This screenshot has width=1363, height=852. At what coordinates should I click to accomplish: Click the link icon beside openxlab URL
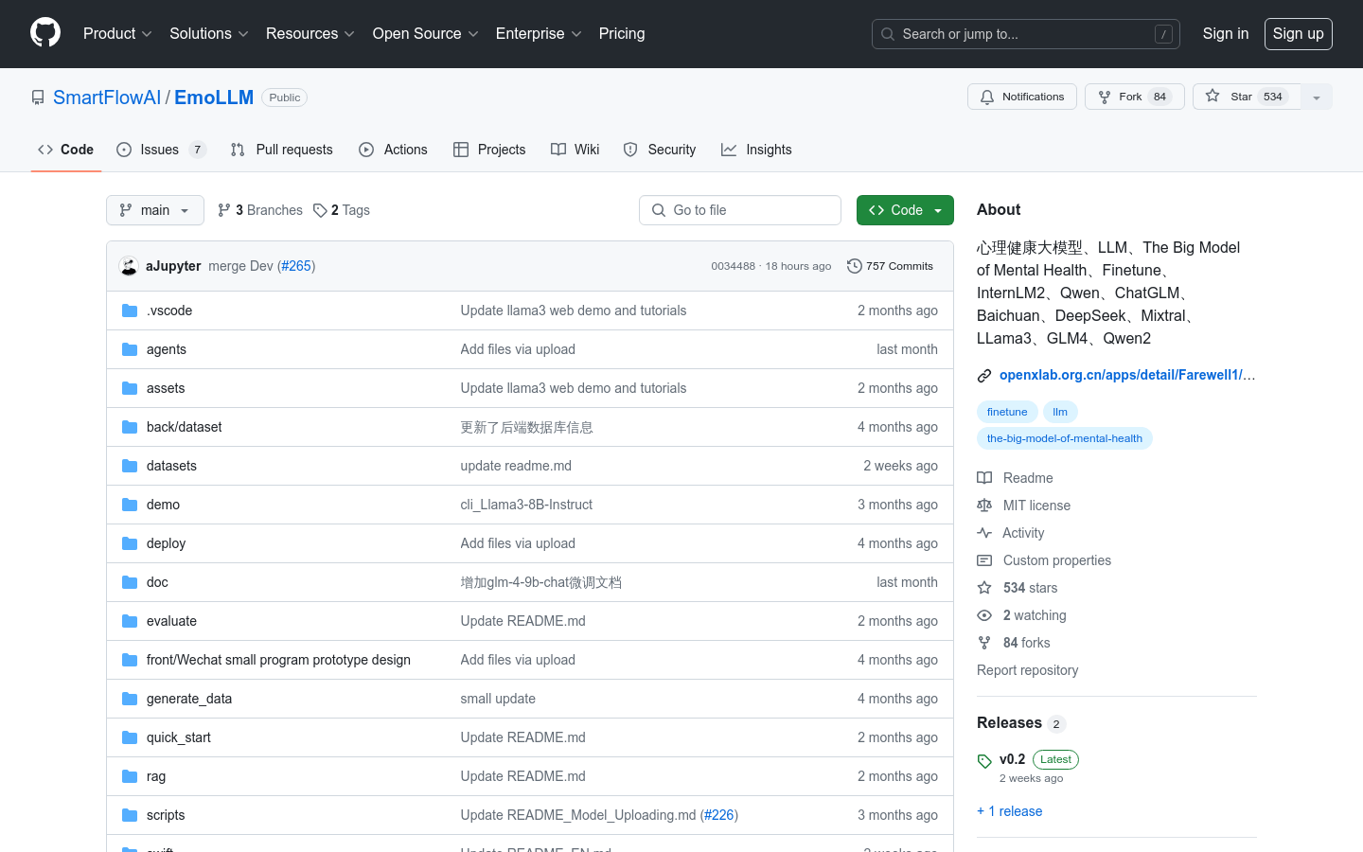[984, 376]
